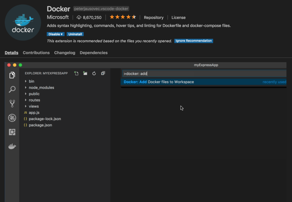The width and height of the screenshot is (292, 202).
Task: Open the Explorer files icon in activity bar
Action: [12, 75]
